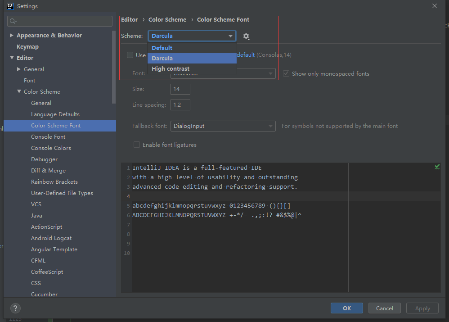The height and width of the screenshot is (322, 449).
Task: Enable font ligatures checkbox
Action: point(137,145)
